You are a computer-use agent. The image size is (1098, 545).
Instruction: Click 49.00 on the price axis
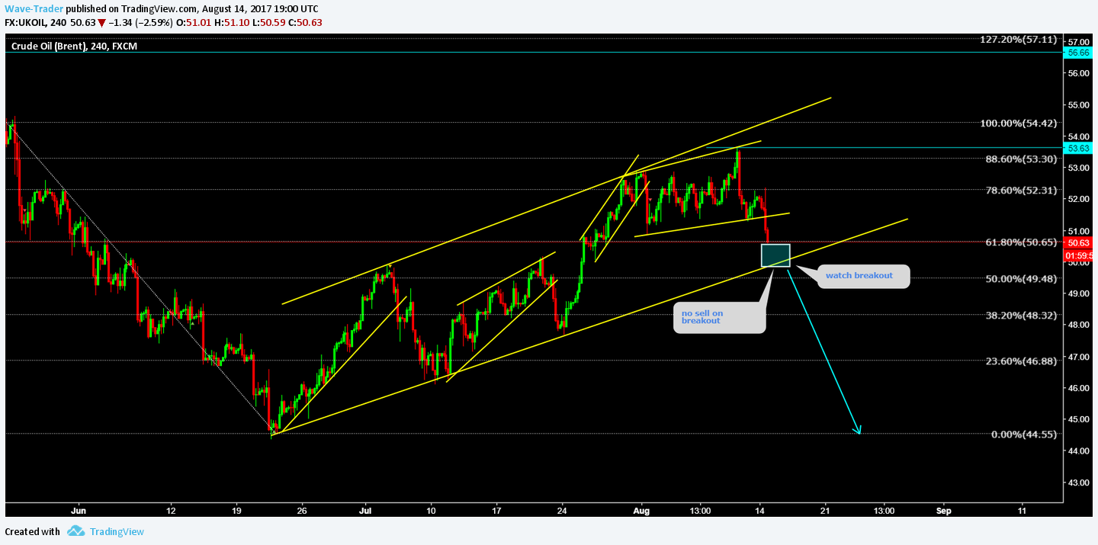(1078, 293)
